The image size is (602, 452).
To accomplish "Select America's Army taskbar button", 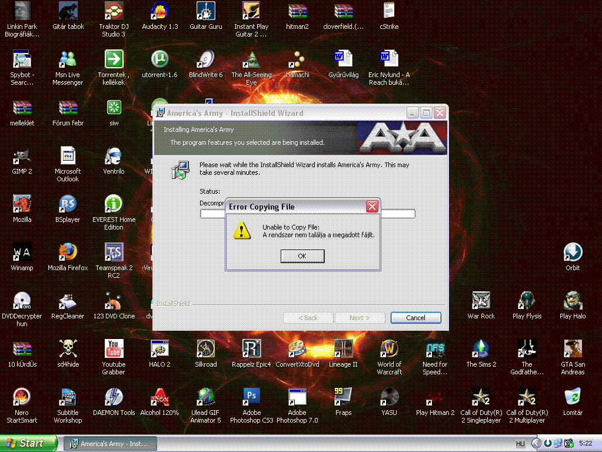I will [x=112, y=443].
